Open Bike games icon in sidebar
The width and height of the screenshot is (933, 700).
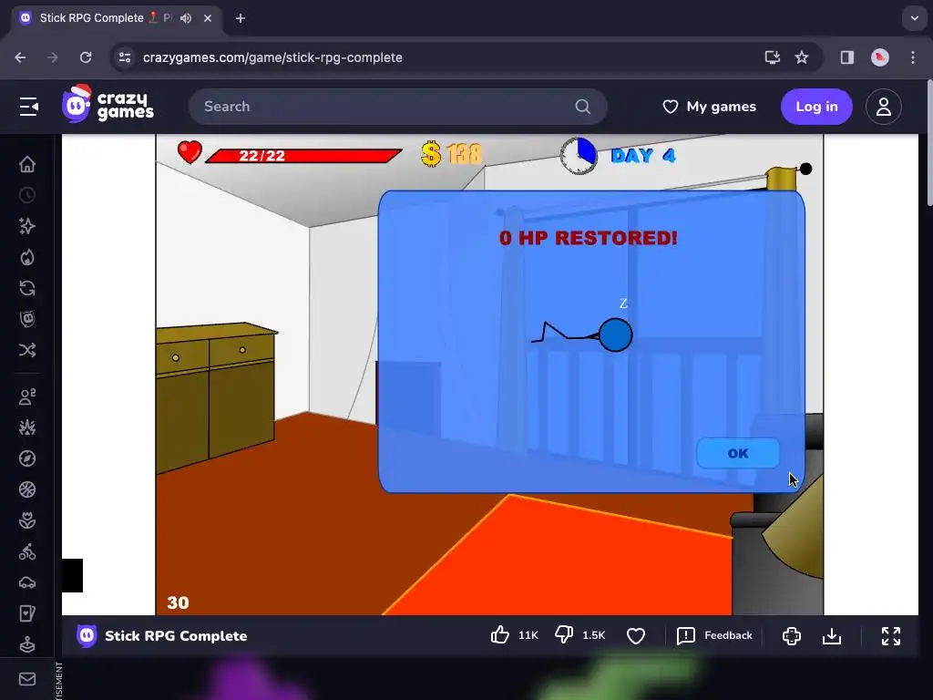click(x=27, y=551)
